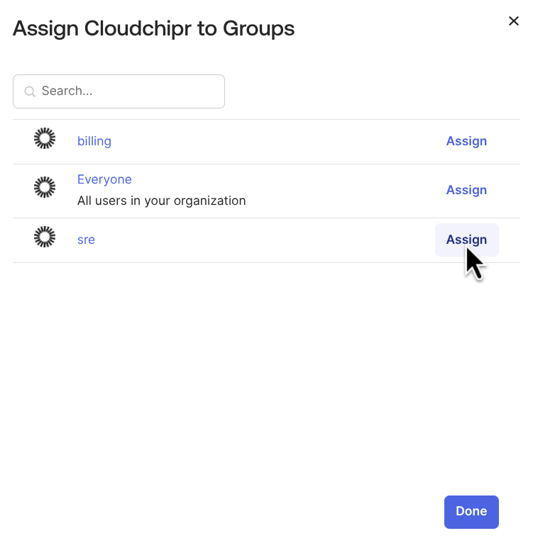Open the billing group link
This screenshot has width=533, height=560.
94,142
